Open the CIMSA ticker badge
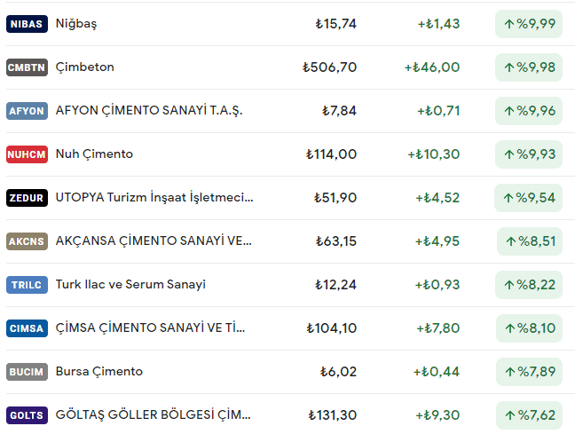 click(27, 328)
